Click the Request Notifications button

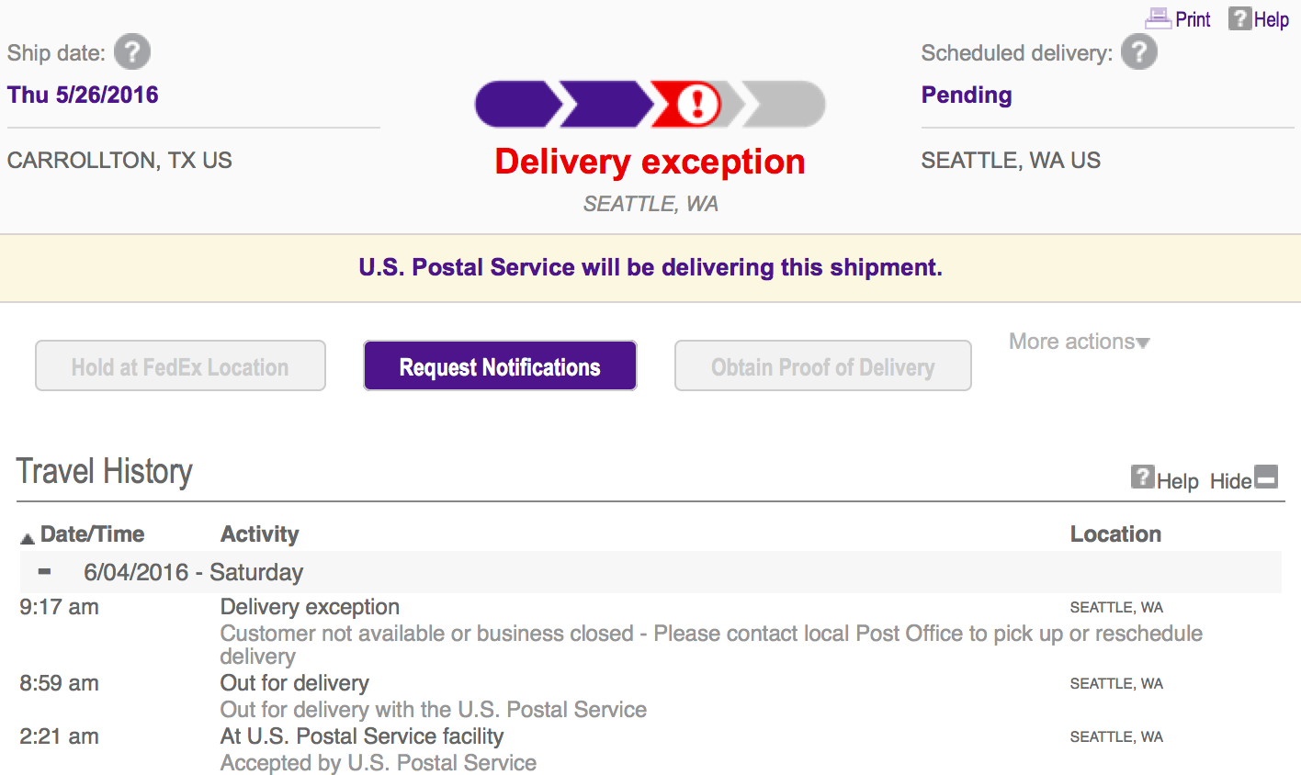tap(500, 366)
